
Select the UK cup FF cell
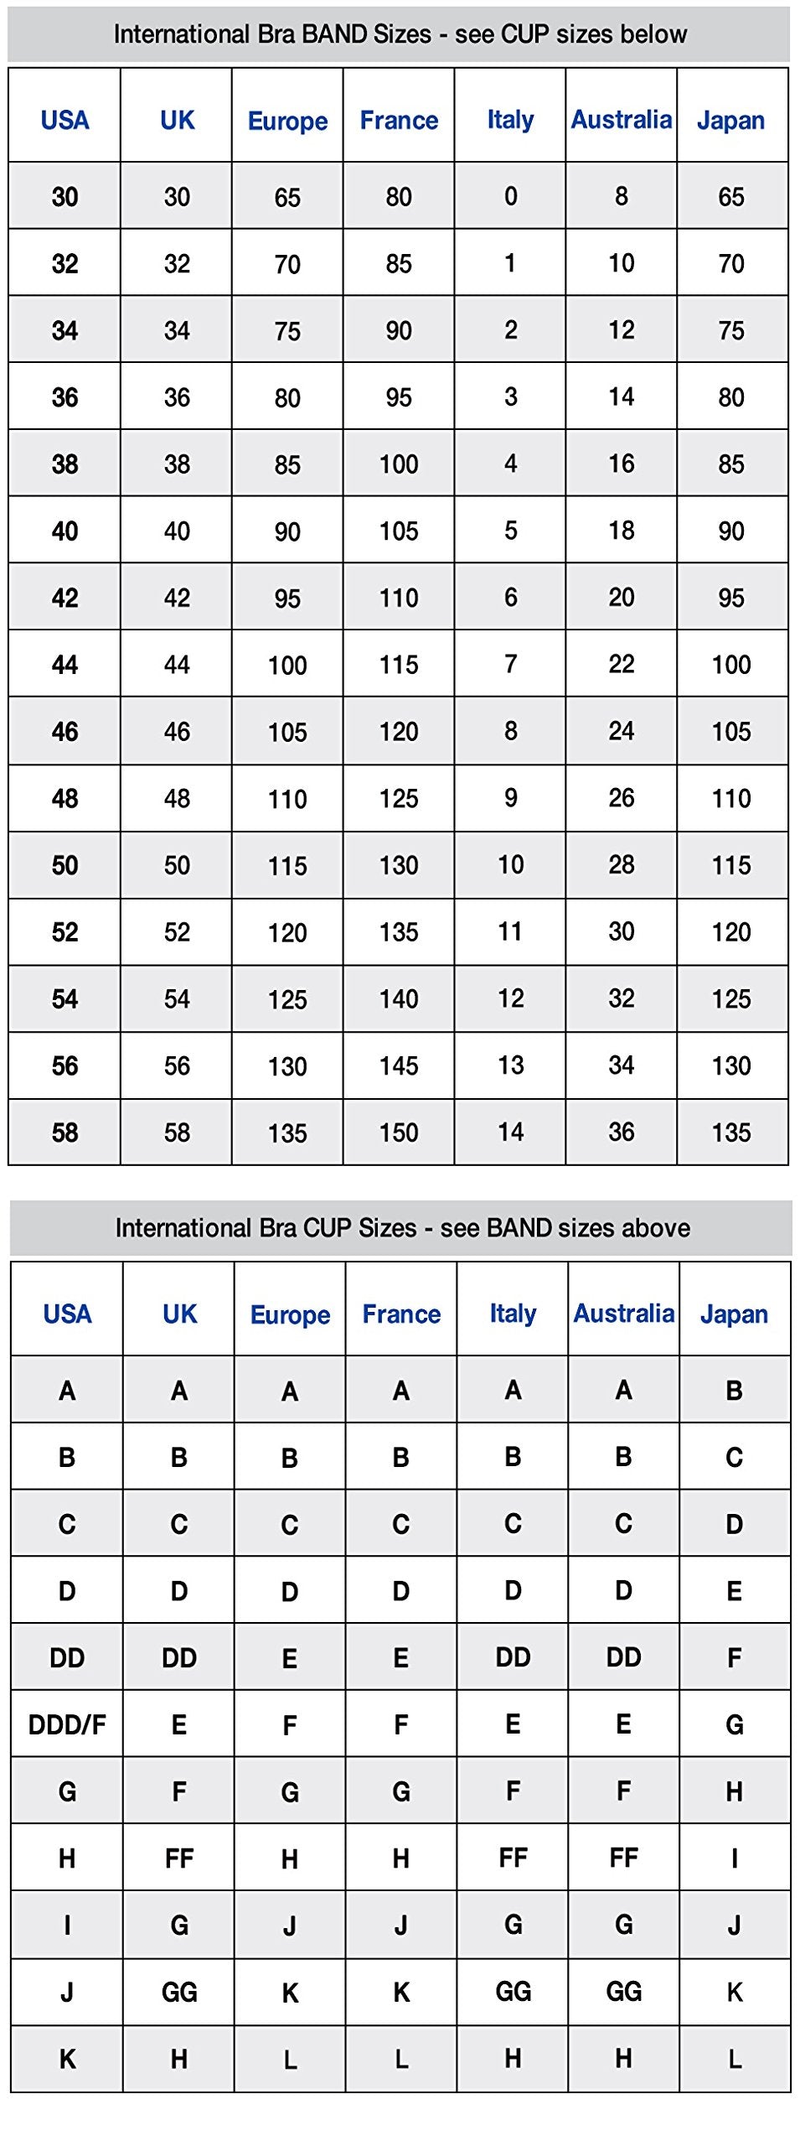pyautogui.click(x=178, y=1858)
